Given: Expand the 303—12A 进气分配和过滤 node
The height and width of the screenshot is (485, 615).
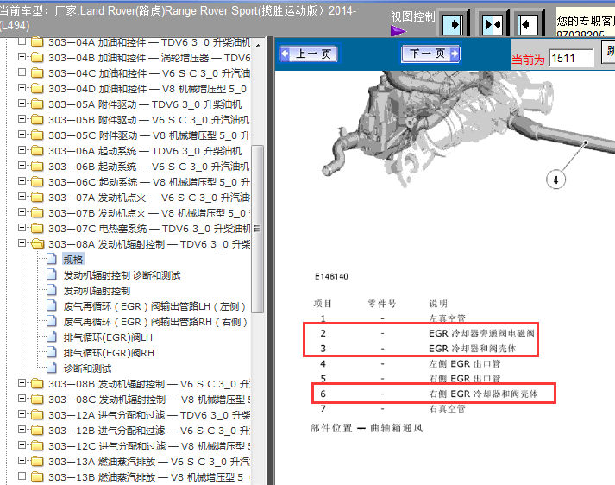Looking at the screenshot, I should point(22,415).
